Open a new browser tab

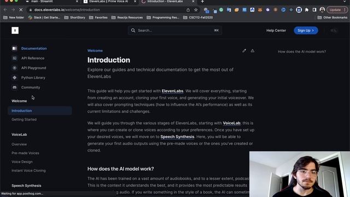pos(202,2)
